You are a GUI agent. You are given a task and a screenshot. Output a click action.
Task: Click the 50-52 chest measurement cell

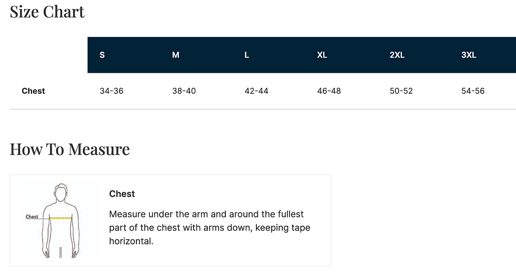click(x=401, y=91)
